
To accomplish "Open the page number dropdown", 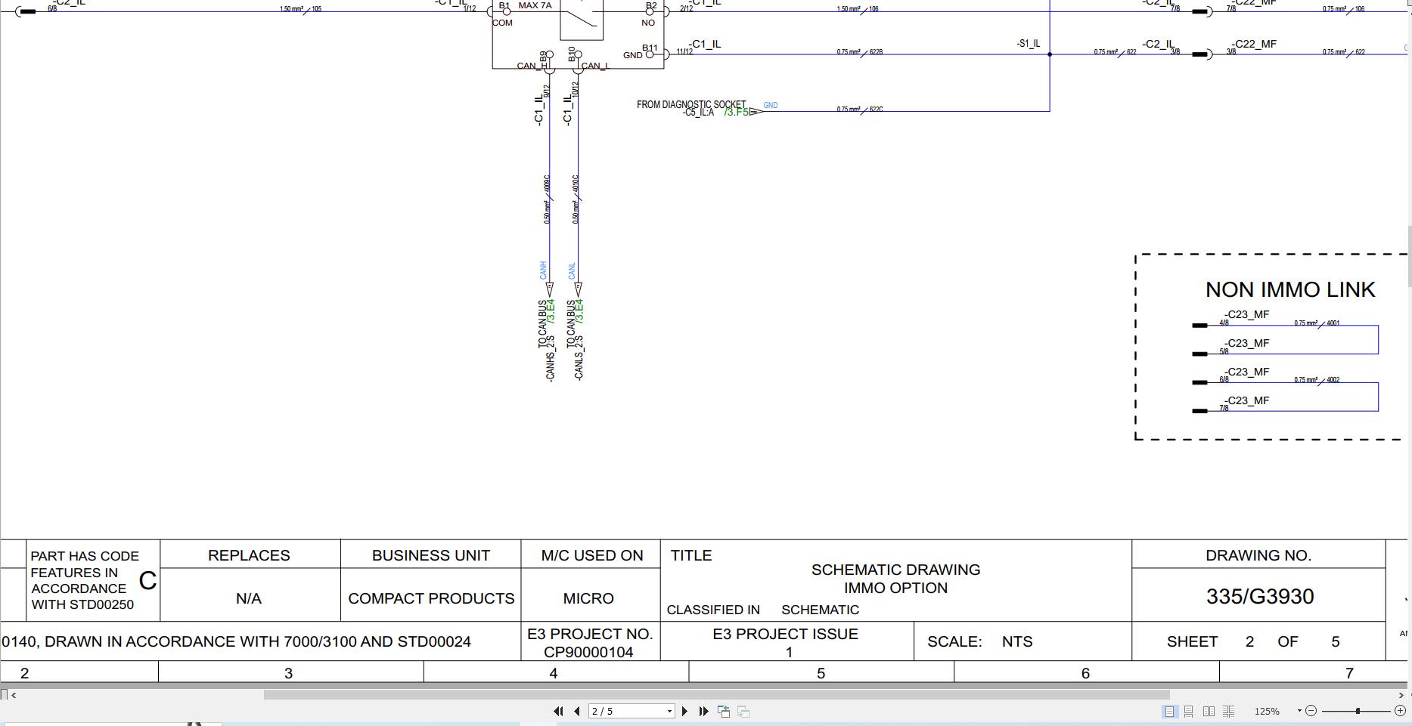I will (669, 711).
